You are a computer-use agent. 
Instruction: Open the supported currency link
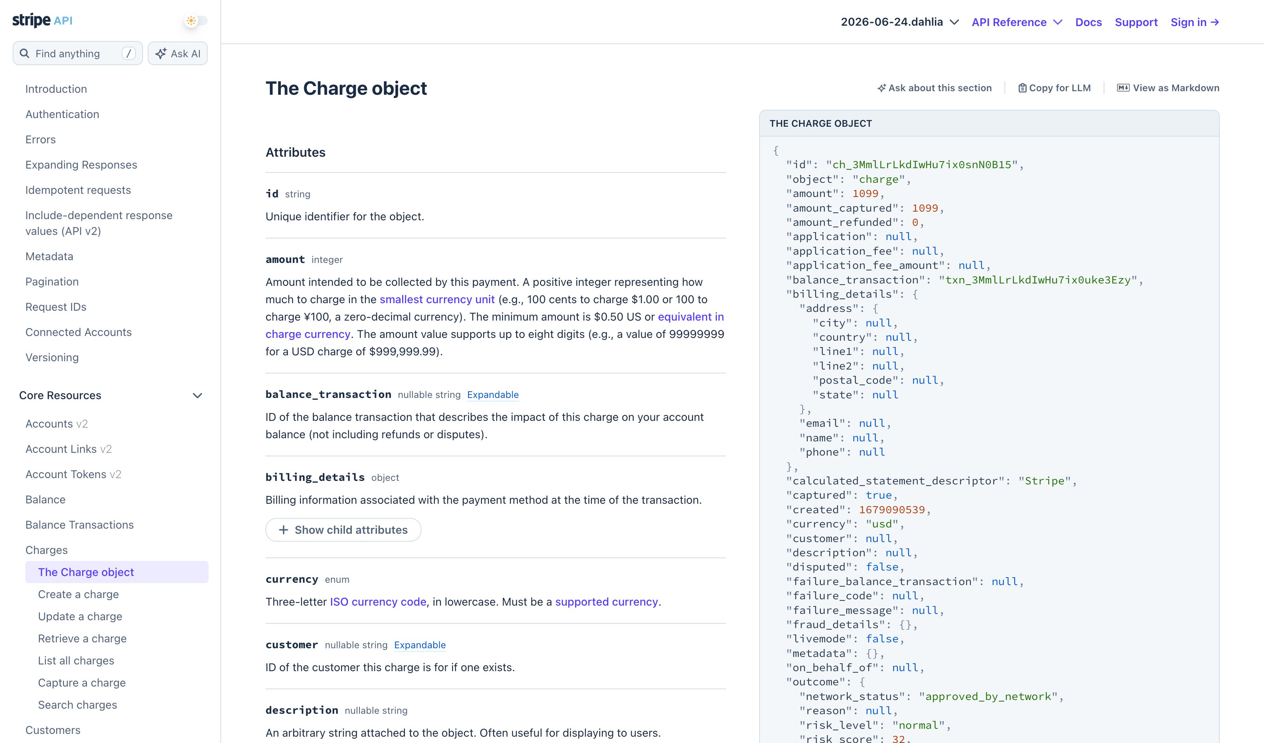pyautogui.click(x=606, y=602)
